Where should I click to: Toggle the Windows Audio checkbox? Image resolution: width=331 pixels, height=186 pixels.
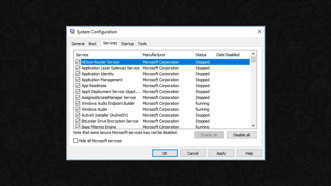point(78,109)
